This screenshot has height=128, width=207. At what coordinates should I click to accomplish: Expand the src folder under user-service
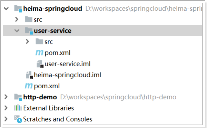coord(27,41)
